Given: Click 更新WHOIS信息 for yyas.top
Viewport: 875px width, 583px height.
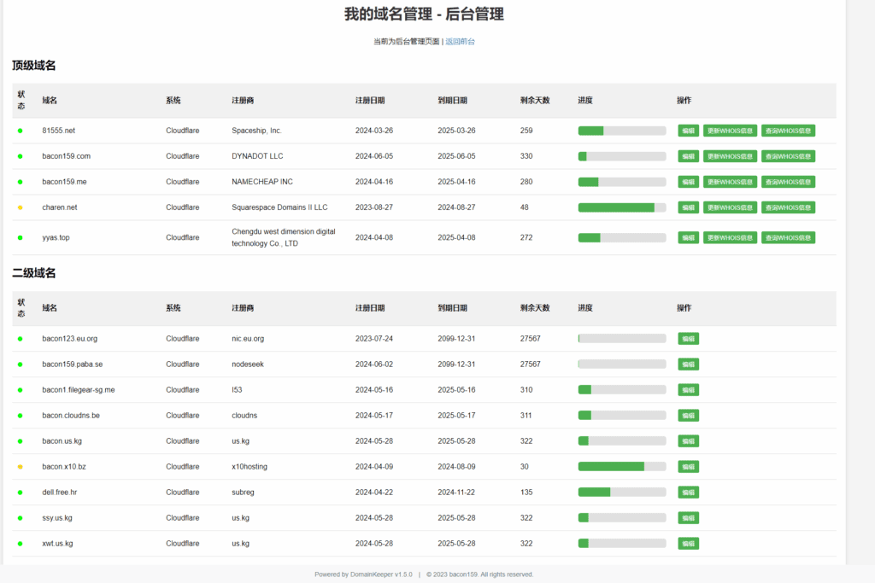Looking at the screenshot, I should 730,237.
